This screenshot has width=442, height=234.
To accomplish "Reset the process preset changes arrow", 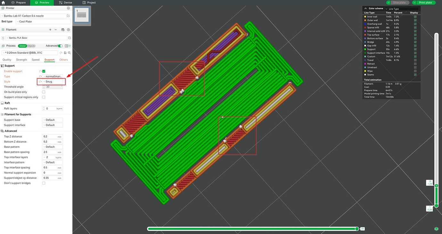I will pos(61,53).
